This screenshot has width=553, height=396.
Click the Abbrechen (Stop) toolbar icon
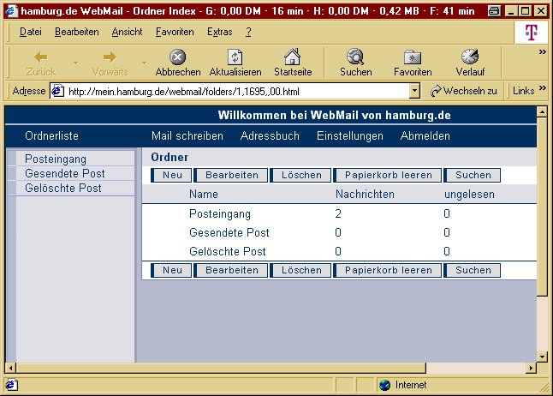pos(177,57)
